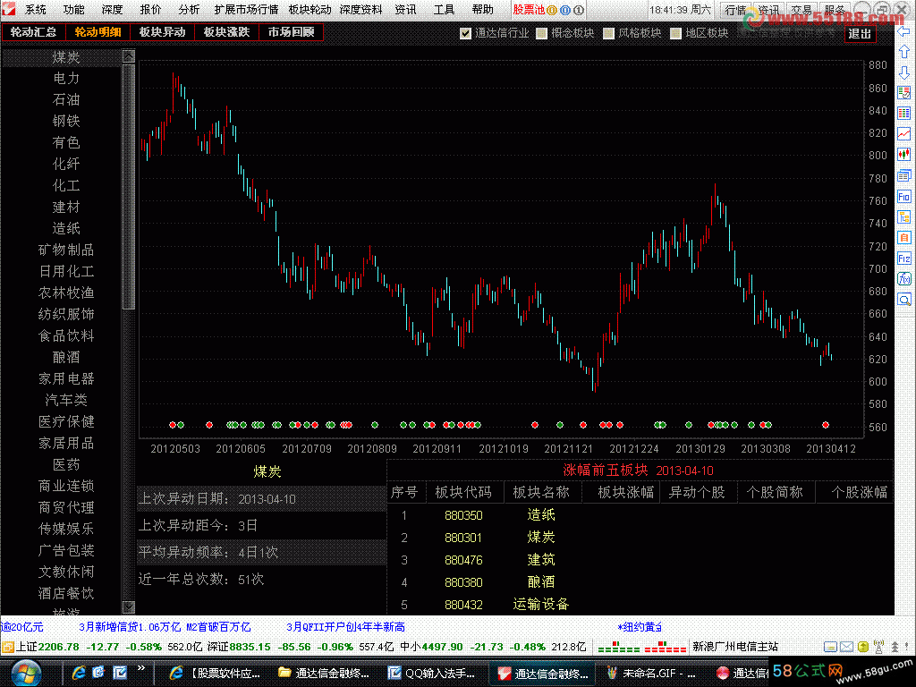Select 电力 in the sector list
The width and height of the screenshot is (916, 687).
coord(66,79)
